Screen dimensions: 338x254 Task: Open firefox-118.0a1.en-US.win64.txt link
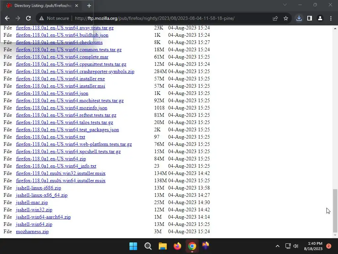pyautogui.click(x=51, y=137)
